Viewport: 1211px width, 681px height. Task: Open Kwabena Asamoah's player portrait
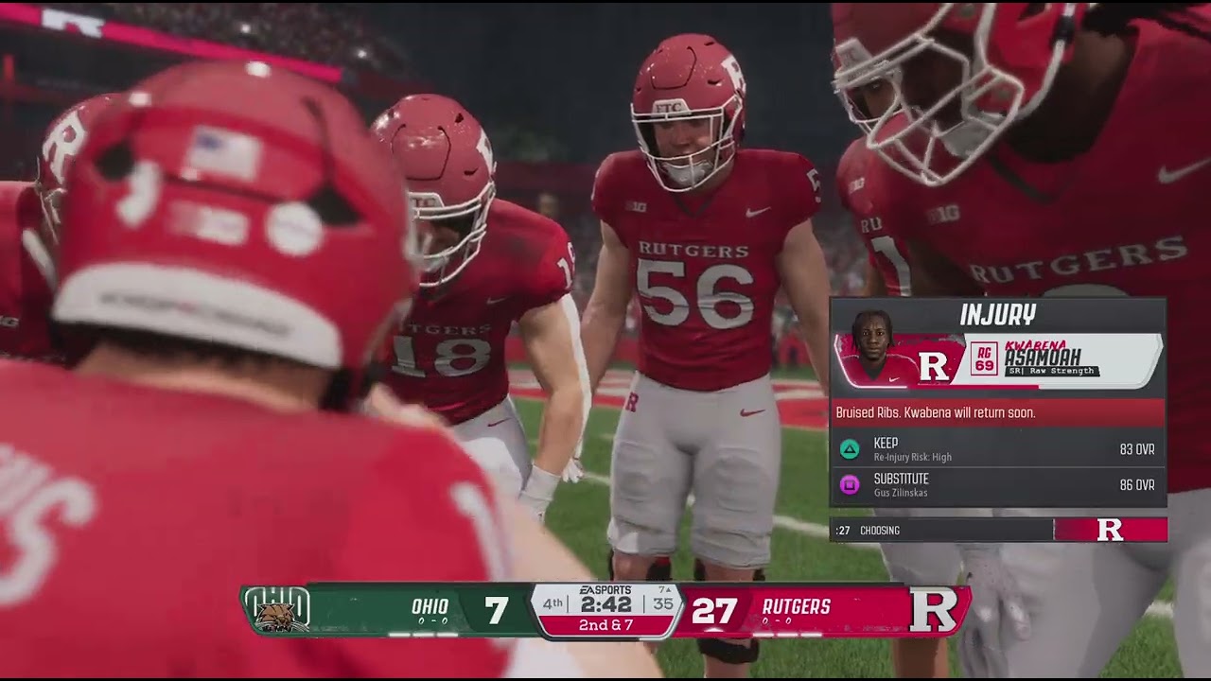tap(871, 347)
